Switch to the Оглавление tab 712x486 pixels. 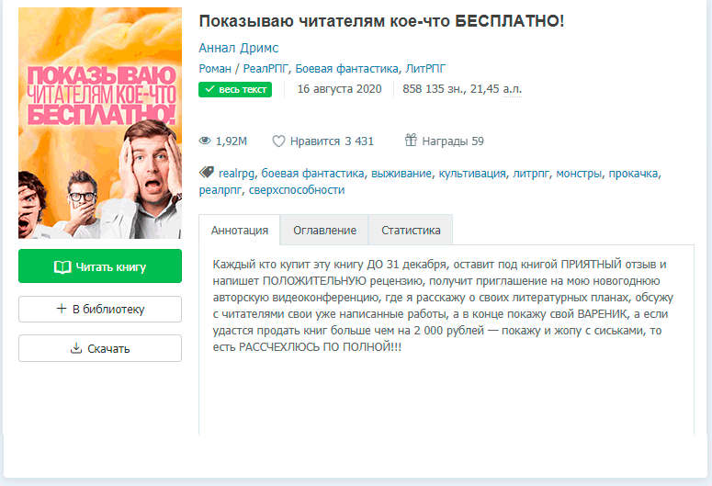pos(324,231)
